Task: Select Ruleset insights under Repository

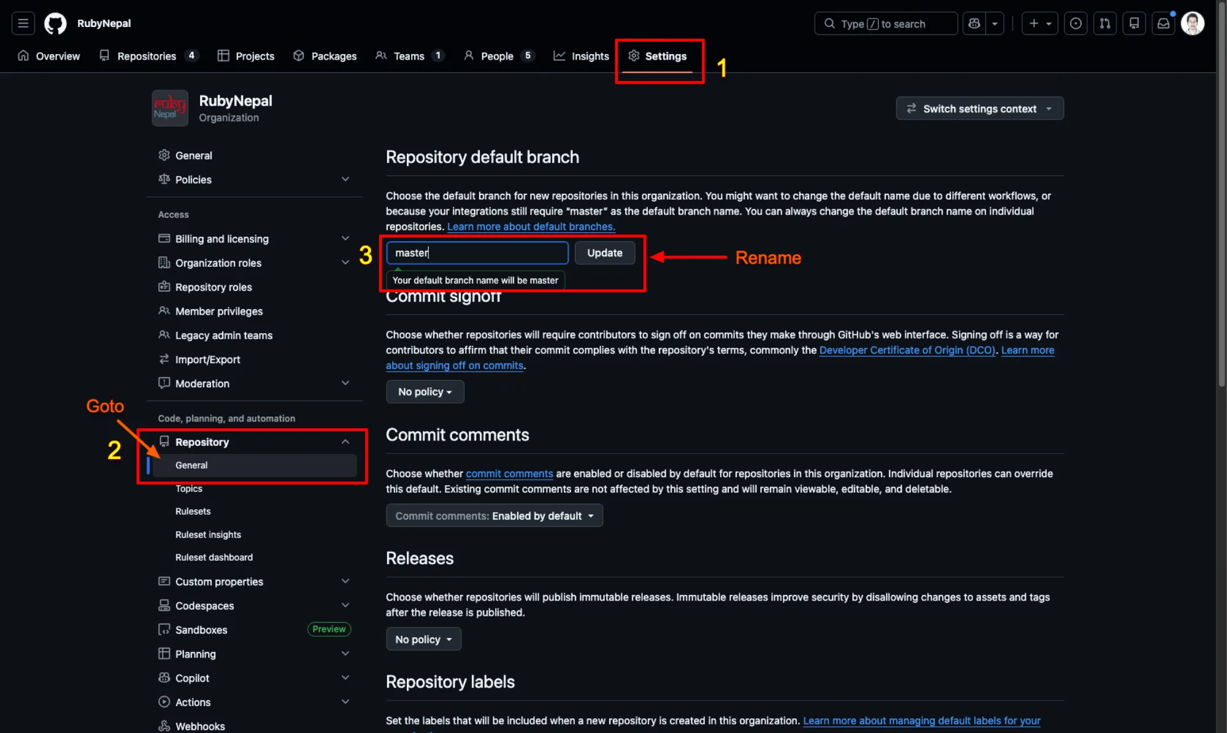Action: point(255,534)
